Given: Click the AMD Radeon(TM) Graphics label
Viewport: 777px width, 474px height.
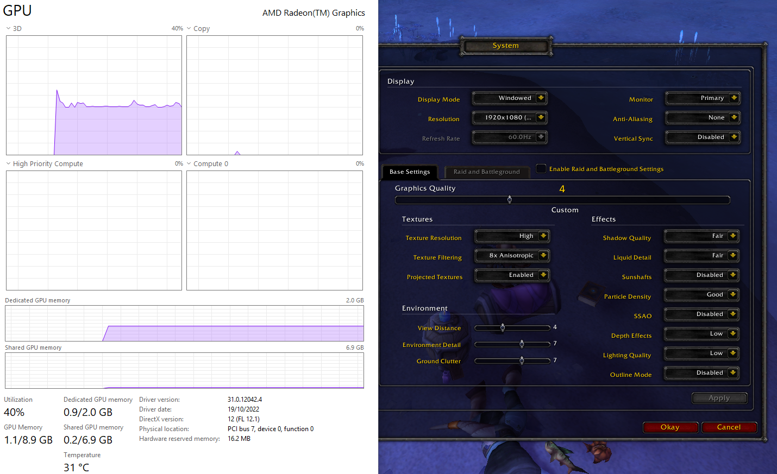Looking at the screenshot, I should tap(314, 13).
